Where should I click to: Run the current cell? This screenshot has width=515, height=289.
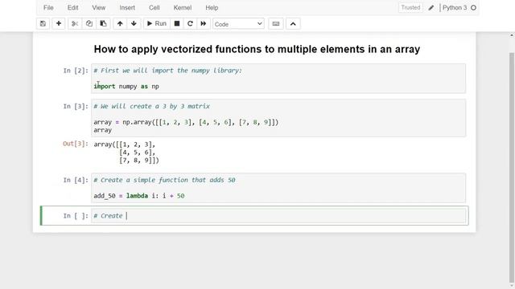tap(157, 23)
